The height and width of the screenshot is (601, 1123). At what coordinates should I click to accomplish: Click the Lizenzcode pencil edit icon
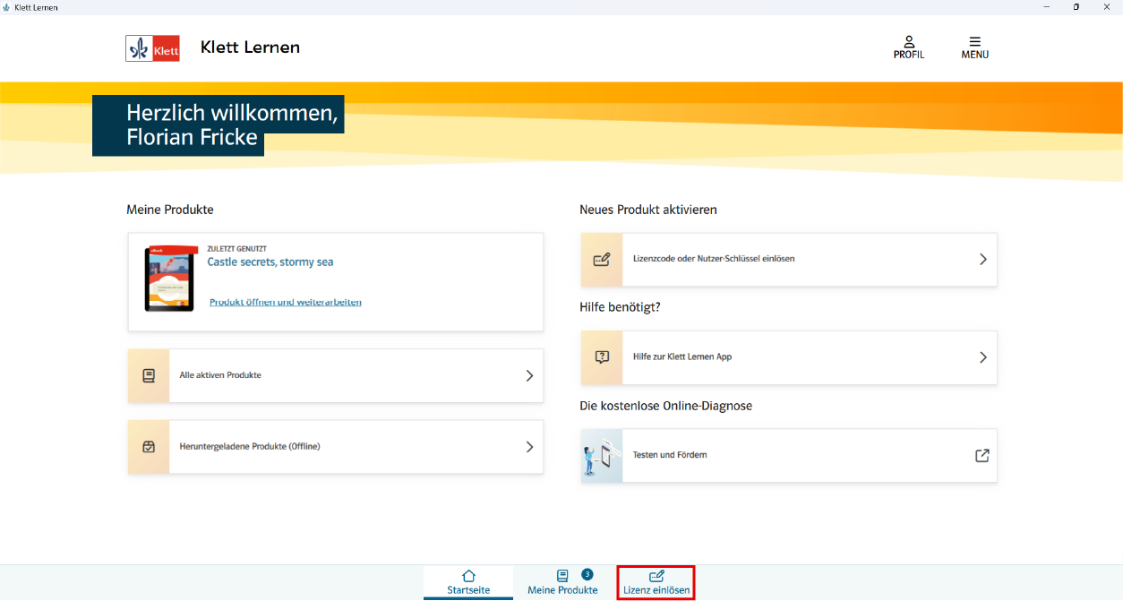[x=602, y=260]
